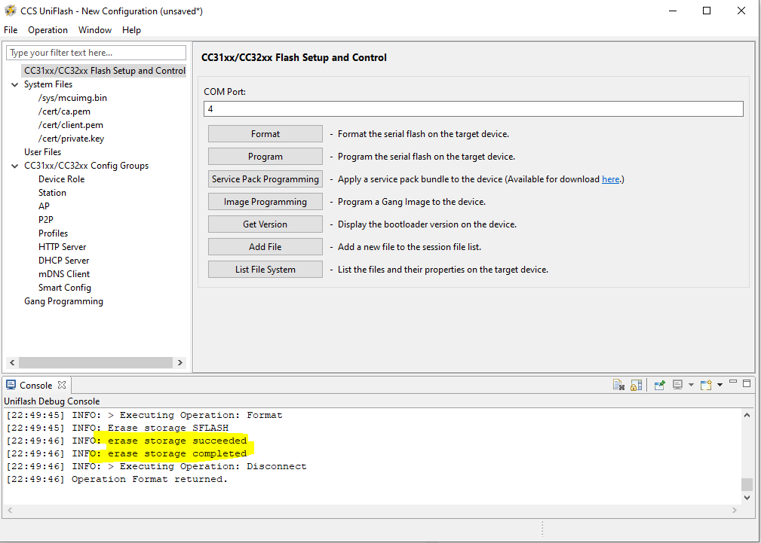Select the Device Role config item
Viewport: 761px width, 543px height.
[62, 179]
